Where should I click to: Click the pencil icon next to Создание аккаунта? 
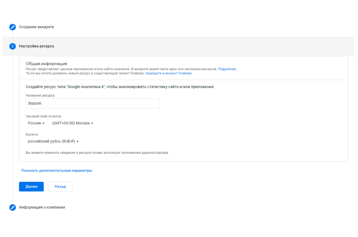point(13,27)
